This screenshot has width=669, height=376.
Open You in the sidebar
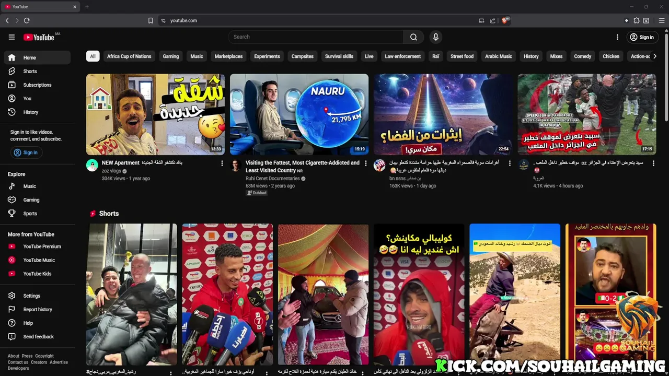point(37,98)
